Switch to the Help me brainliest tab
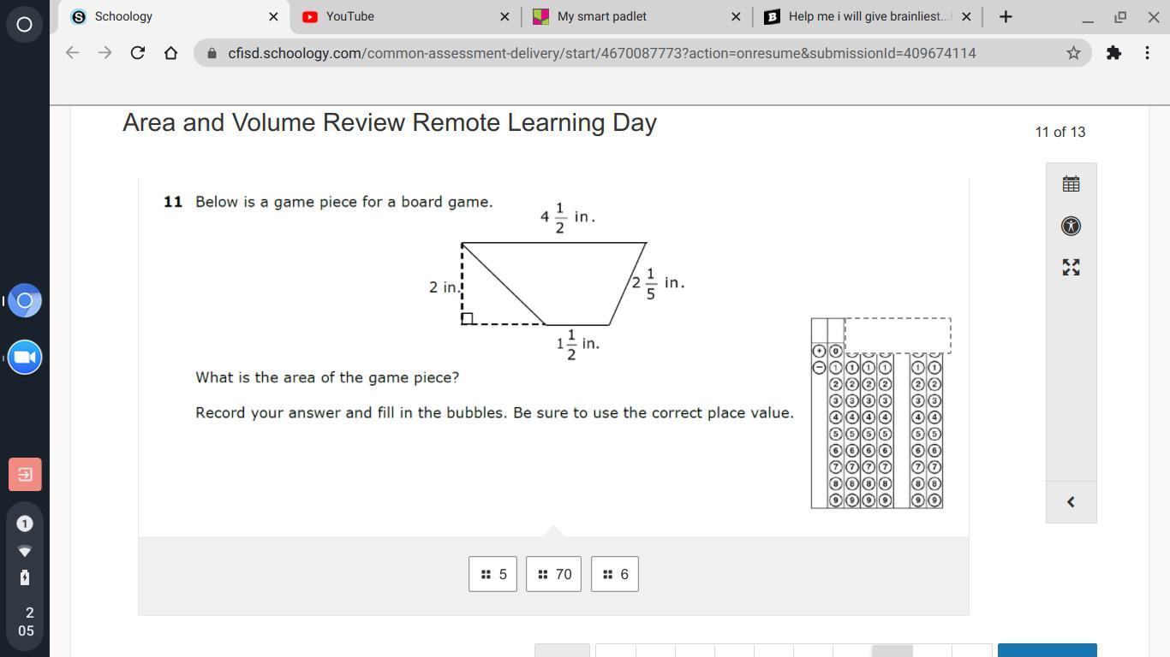The image size is (1170, 657). pyautogui.click(x=867, y=16)
